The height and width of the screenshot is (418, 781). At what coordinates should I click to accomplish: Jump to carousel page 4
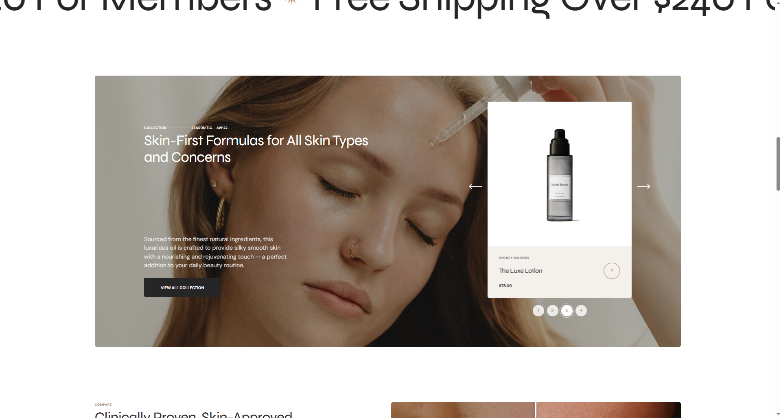[x=581, y=311]
